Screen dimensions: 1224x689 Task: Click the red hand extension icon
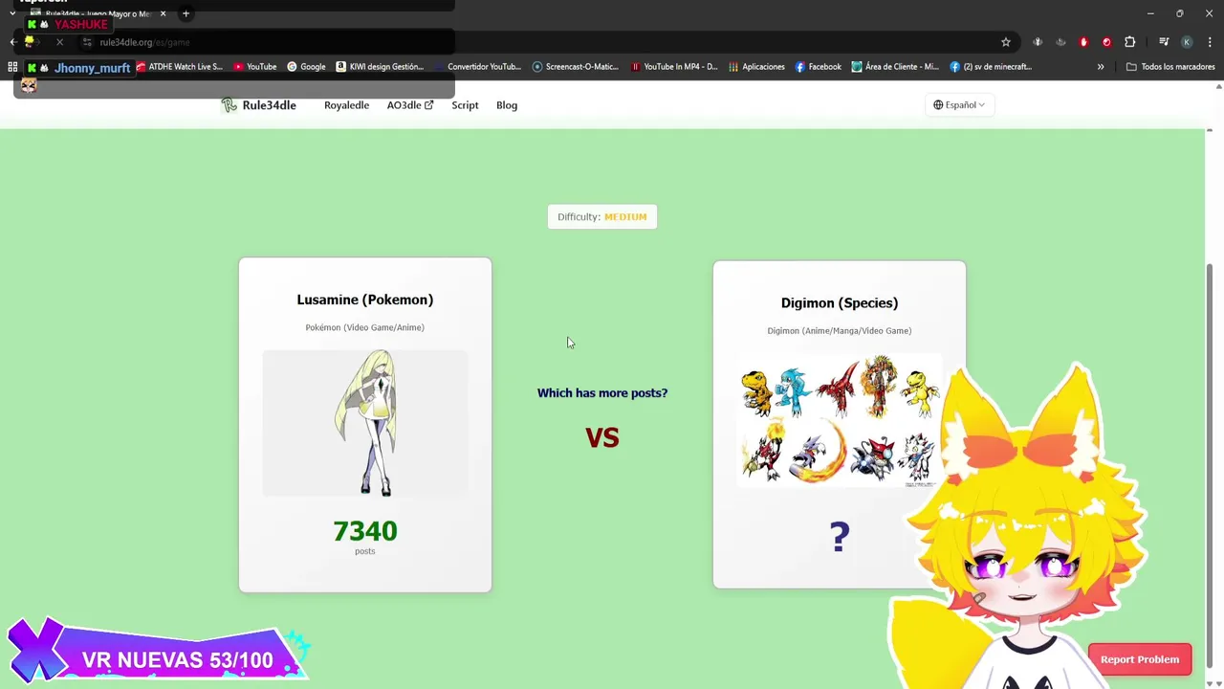[x=1083, y=42]
